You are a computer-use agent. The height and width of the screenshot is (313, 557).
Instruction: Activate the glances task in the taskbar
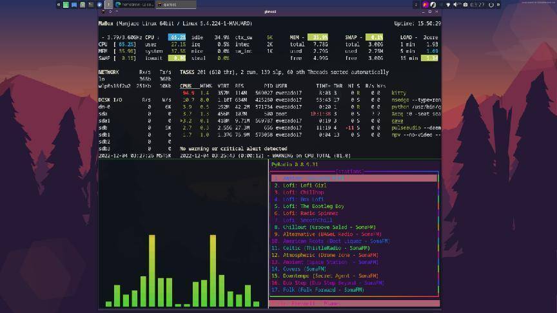176,5
